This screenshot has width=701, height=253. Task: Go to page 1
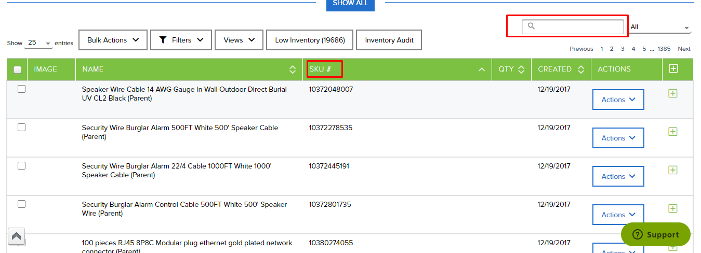pyautogui.click(x=602, y=49)
